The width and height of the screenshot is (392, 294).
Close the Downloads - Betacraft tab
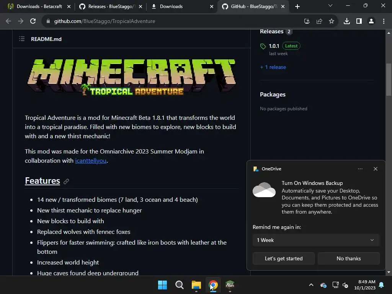69,7
